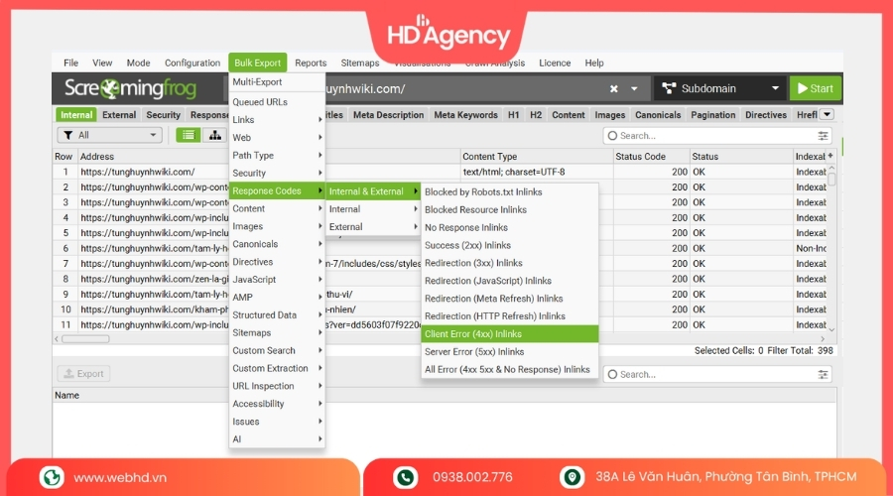This screenshot has height=496, width=893.
Task: Select Redirection (3xx) Inlinks
Action: click(510, 263)
